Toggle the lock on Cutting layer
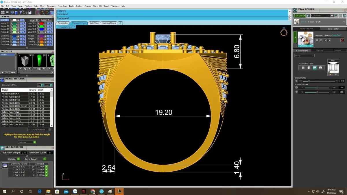This screenshot has height=195, width=347. click(45, 42)
